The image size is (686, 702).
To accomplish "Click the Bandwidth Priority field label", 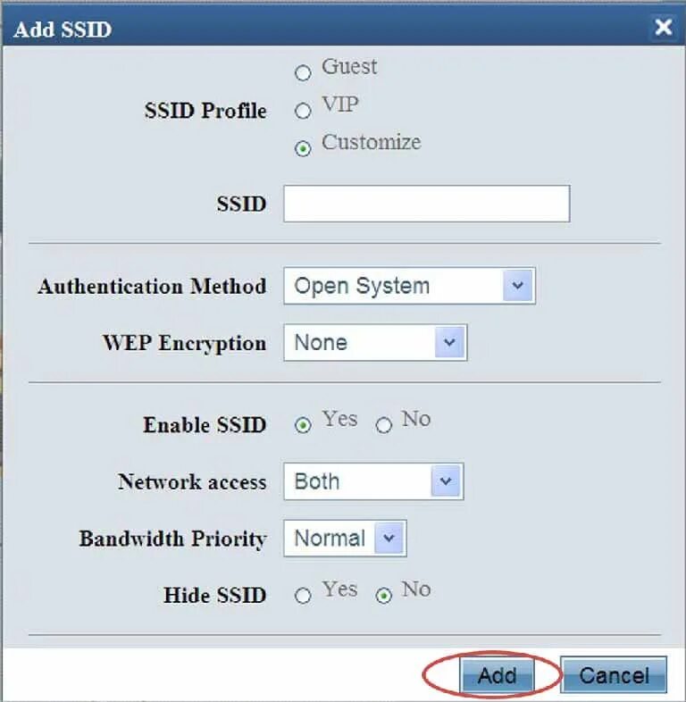I will (x=173, y=539).
